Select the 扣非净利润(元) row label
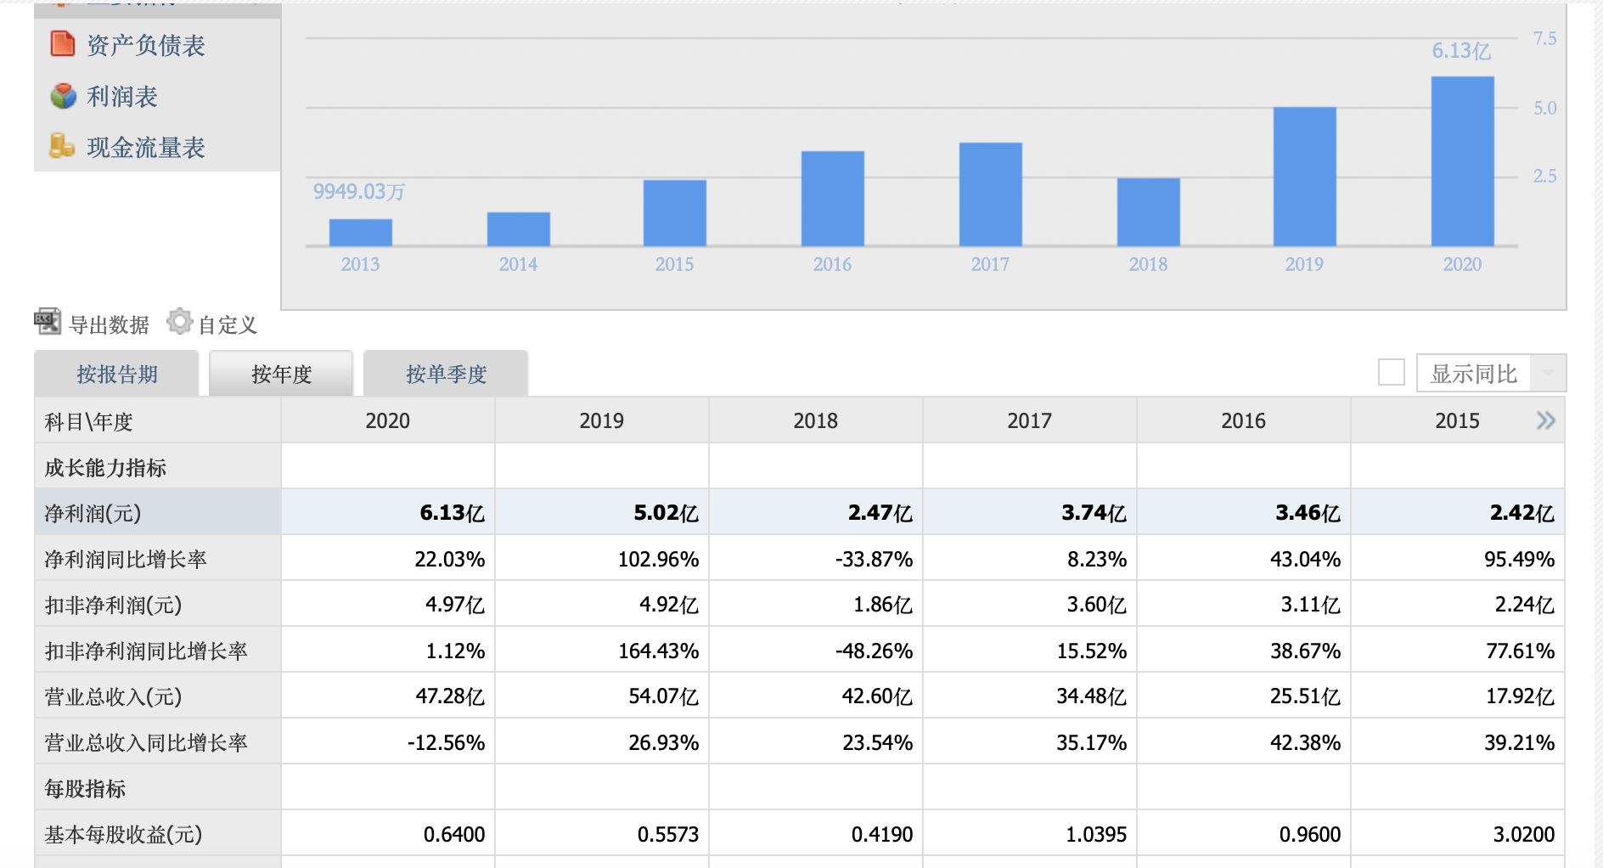This screenshot has height=868, width=1603. click(x=113, y=605)
